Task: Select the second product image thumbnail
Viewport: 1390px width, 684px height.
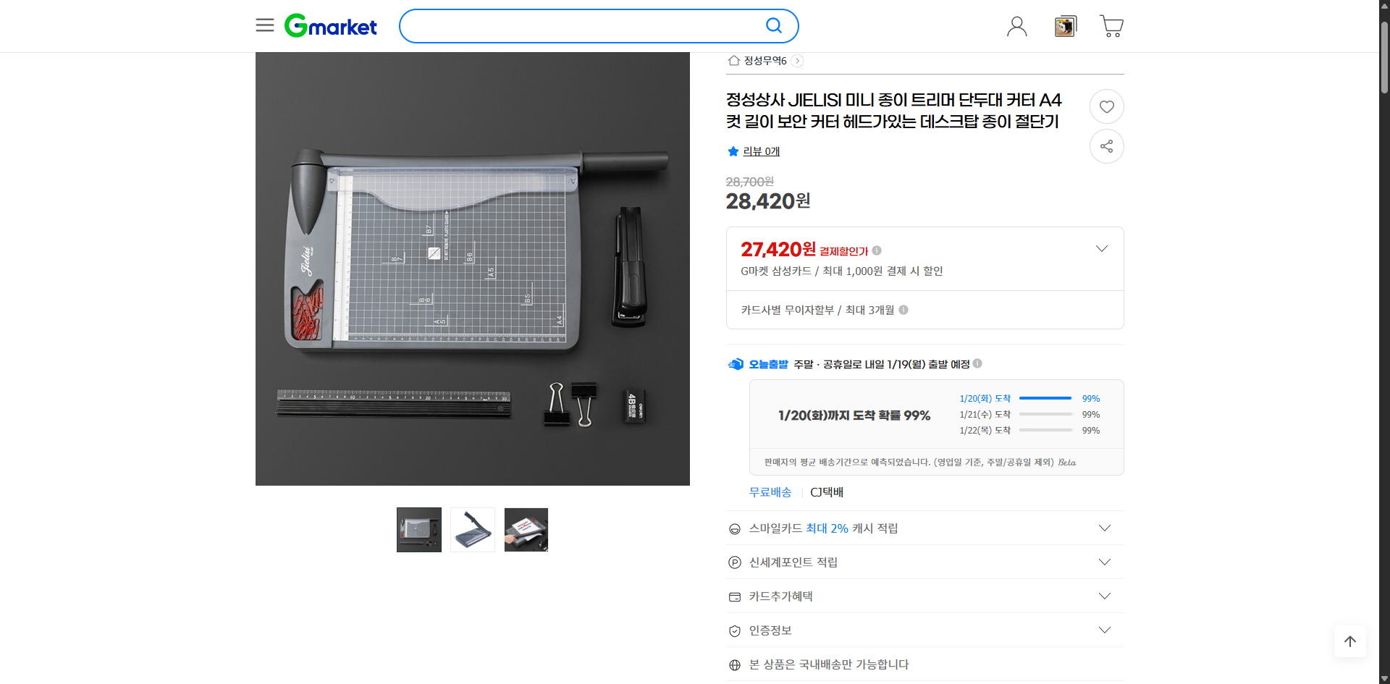Action: click(x=472, y=529)
